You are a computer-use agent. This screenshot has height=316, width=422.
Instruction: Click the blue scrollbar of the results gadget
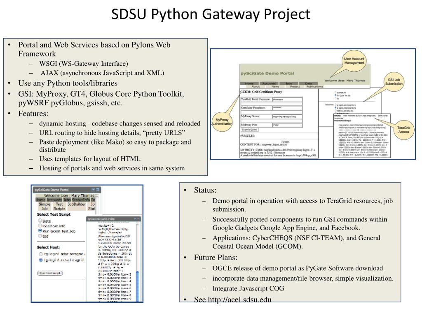(x=138, y=286)
